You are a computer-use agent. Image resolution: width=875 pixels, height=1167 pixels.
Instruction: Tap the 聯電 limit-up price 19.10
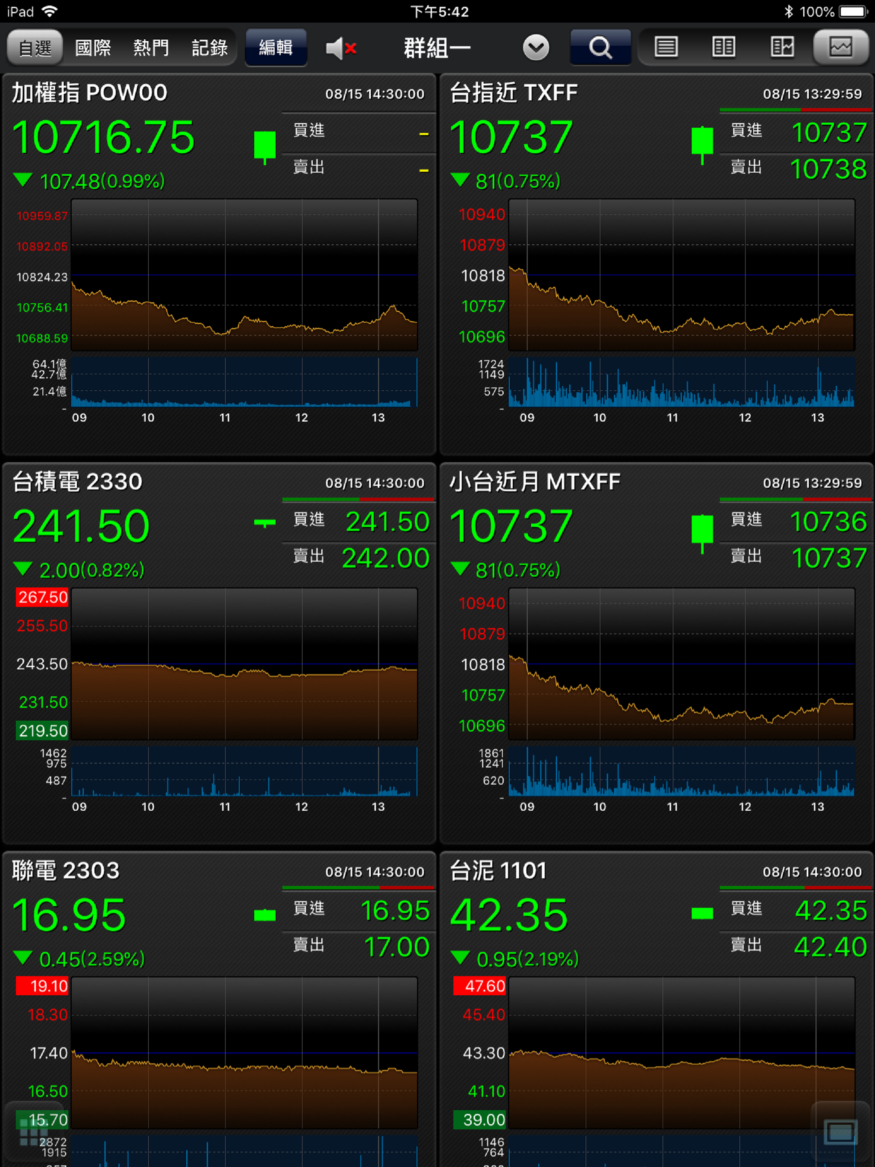pos(42,986)
